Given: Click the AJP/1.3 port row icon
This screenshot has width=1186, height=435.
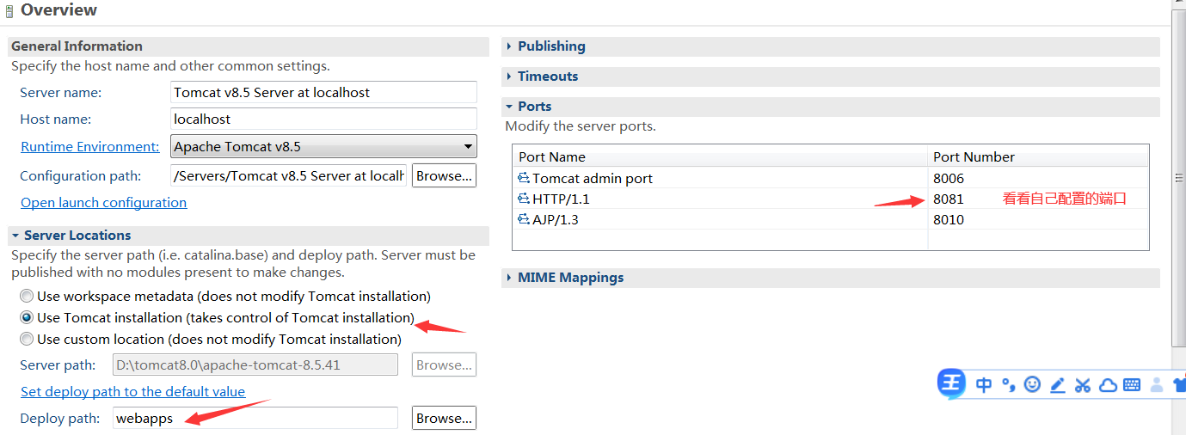Looking at the screenshot, I should click(524, 219).
